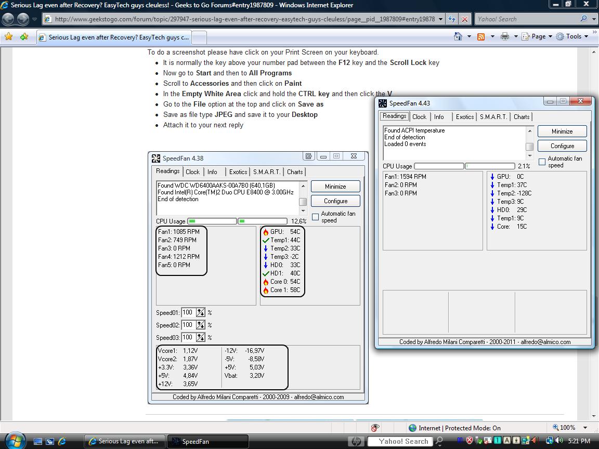The width and height of the screenshot is (599, 449).
Task: Click 'Fan1: 1594 RPM' in SpeedFan 4.43
Action: click(406, 176)
